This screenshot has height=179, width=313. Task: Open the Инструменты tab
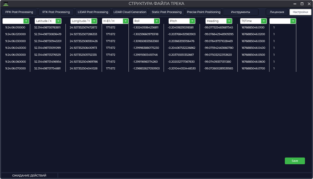[241, 12]
